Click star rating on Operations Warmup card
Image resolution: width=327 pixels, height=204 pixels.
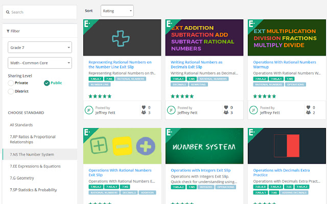pyautogui.click(x=265, y=96)
